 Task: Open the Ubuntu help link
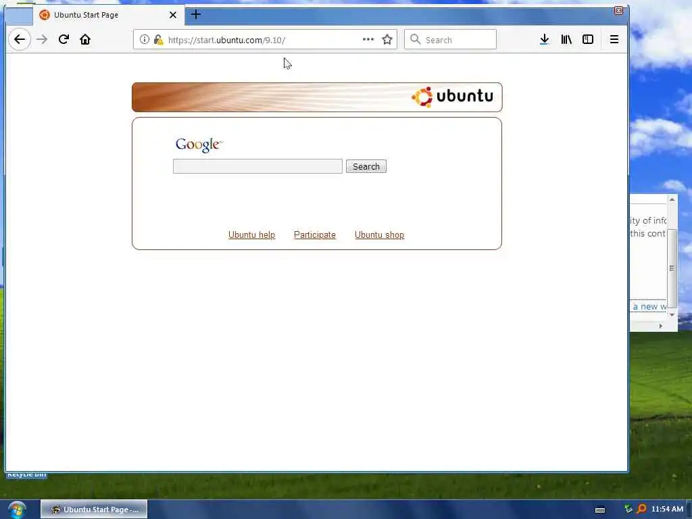pyautogui.click(x=251, y=234)
